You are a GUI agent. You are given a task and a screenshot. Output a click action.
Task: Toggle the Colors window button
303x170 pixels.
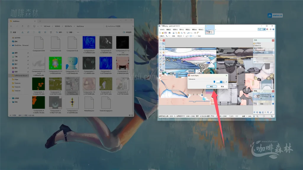[x=267, y=30]
